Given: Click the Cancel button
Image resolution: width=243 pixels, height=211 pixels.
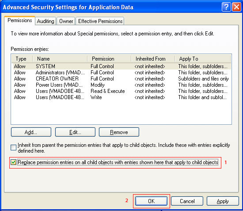Looking at the screenshot, I should tap(187, 201).
